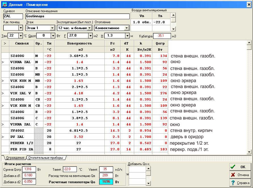Click the Кубатура field showing 35.1
This screenshot has width=253, height=188.
pos(162,36)
